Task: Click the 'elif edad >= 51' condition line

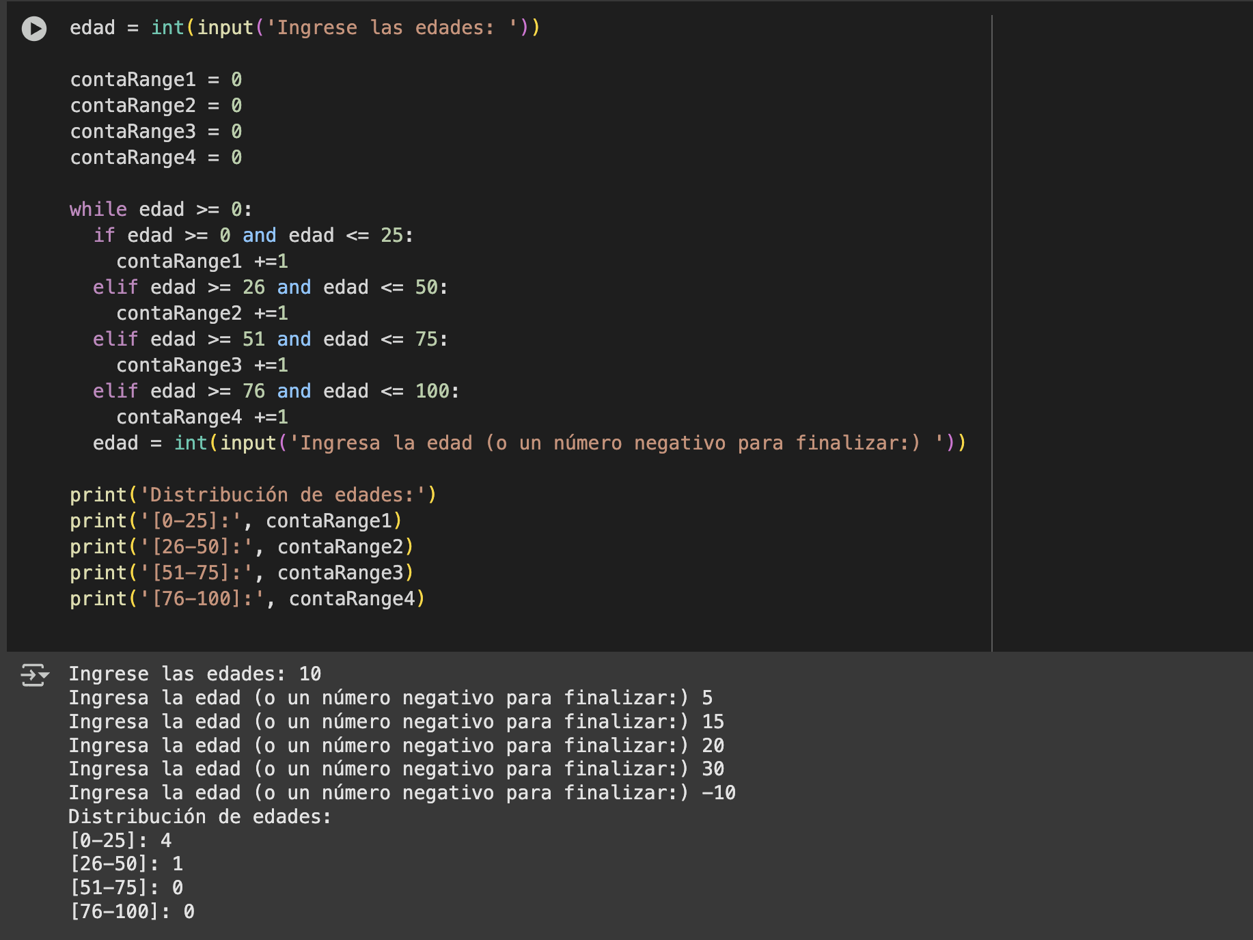Action: pos(270,340)
